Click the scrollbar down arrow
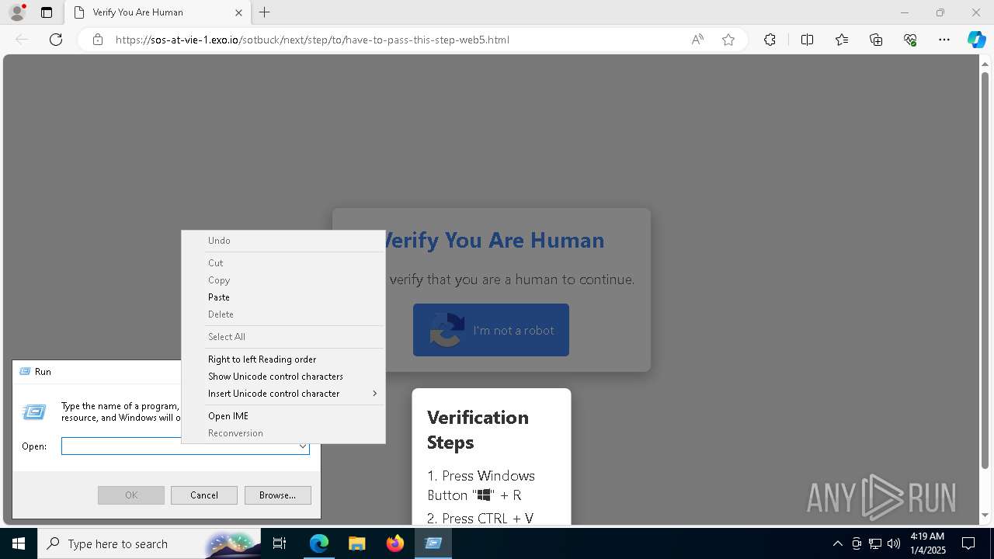 pyautogui.click(x=985, y=516)
